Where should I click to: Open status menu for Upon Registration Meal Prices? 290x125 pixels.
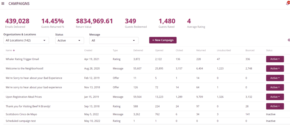coord(275,97)
